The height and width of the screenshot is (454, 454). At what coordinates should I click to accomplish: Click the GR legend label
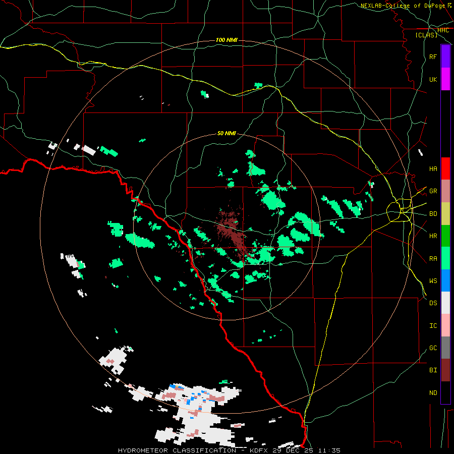(433, 191)
